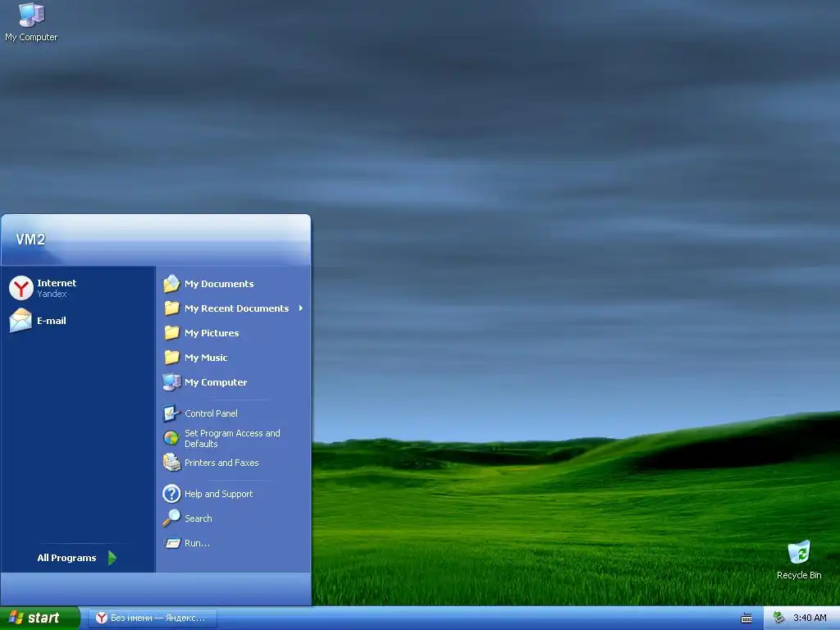Open My Computer from the Start menu
Viewport: 840px width, 630px height.
[x=234, y=382]
